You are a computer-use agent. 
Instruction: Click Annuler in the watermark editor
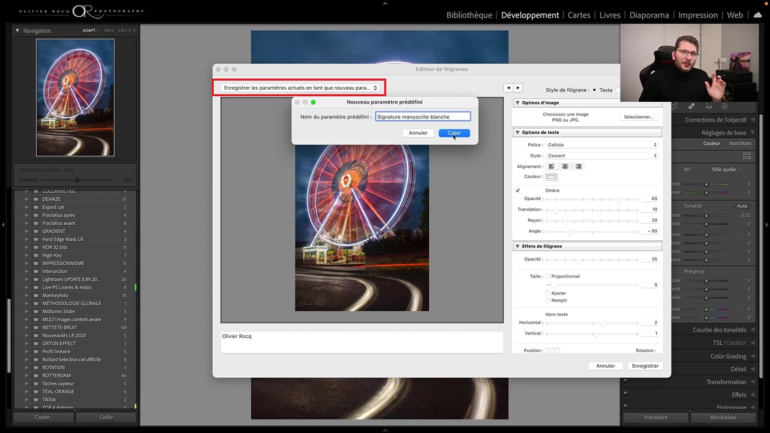tap(605, 366)
